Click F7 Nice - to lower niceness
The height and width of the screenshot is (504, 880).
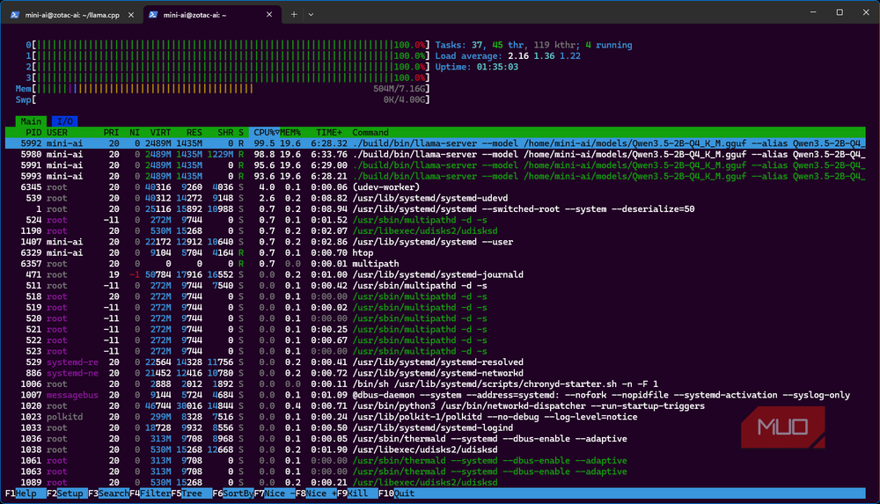point(275,493)
